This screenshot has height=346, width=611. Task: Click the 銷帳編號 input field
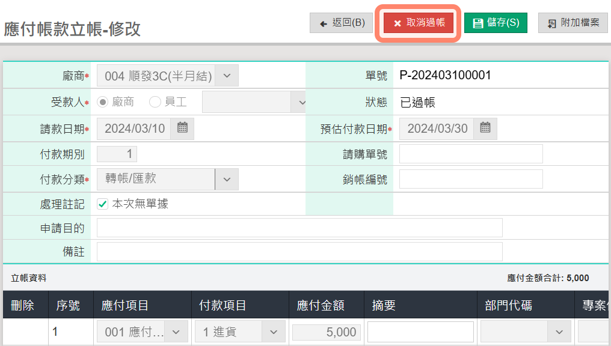pyautogui.click(x=471, y=179)
